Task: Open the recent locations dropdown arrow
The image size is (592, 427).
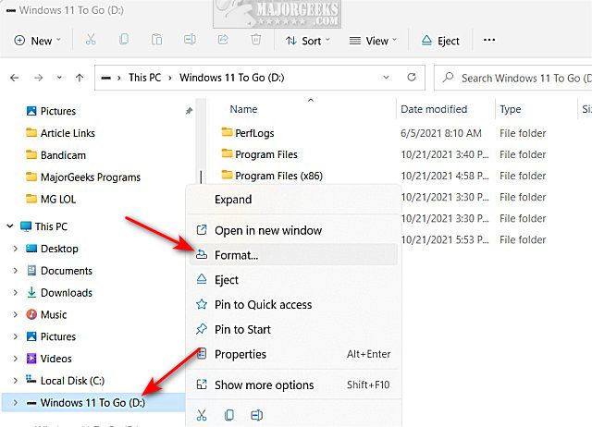Action: click(x=59, y=78)
